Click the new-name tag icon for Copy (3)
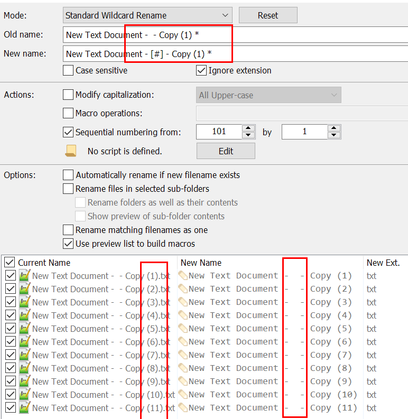Viewport: 408px width, 419px height. 183,302
